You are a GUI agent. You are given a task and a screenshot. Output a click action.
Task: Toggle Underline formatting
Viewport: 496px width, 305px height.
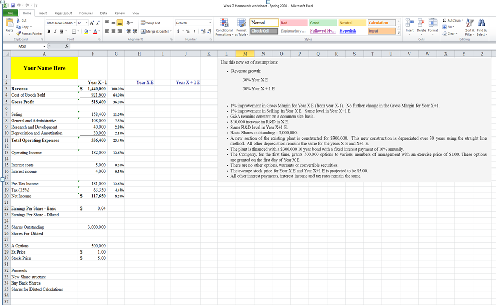[61, 30]
